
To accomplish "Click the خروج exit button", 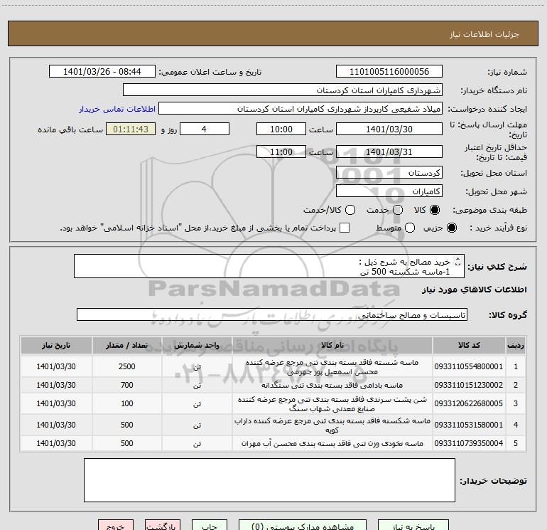I will [116, 526].
